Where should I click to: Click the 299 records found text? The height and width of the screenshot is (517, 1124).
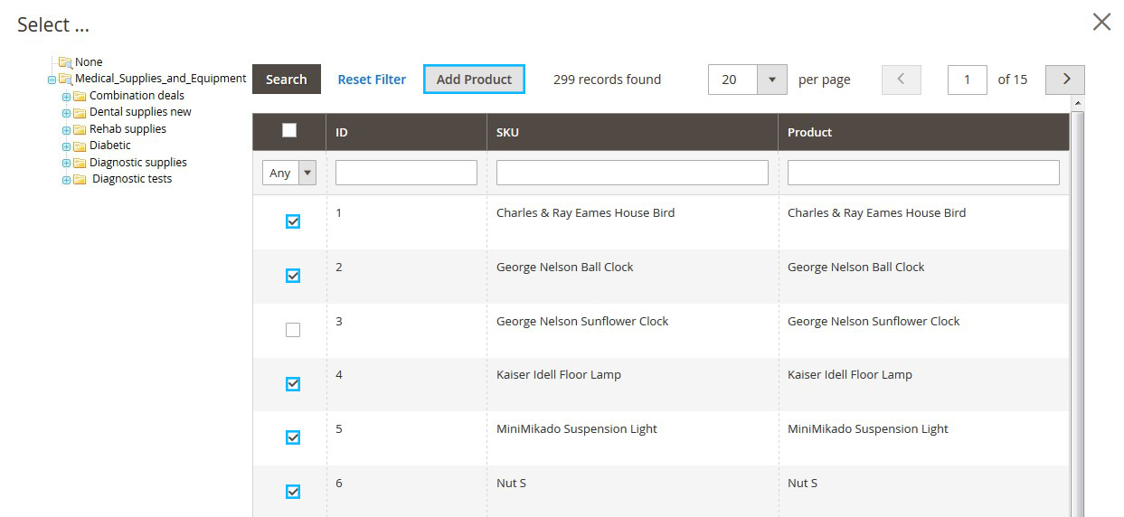(607, 80)
